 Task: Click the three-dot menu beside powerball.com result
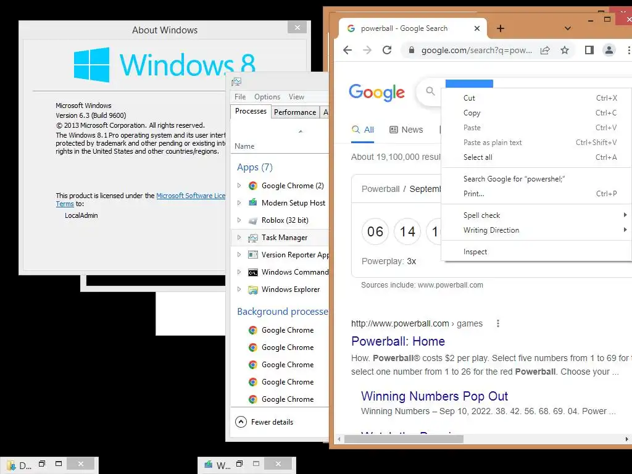pos(498,323)
